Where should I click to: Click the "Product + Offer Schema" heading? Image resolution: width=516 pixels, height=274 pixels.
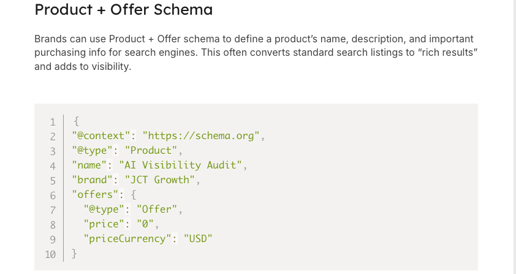tap(124, 10)
